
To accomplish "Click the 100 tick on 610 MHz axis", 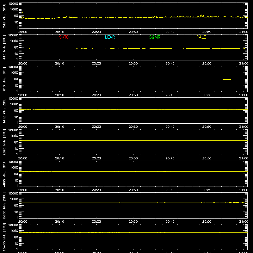I will pos(15,79).
